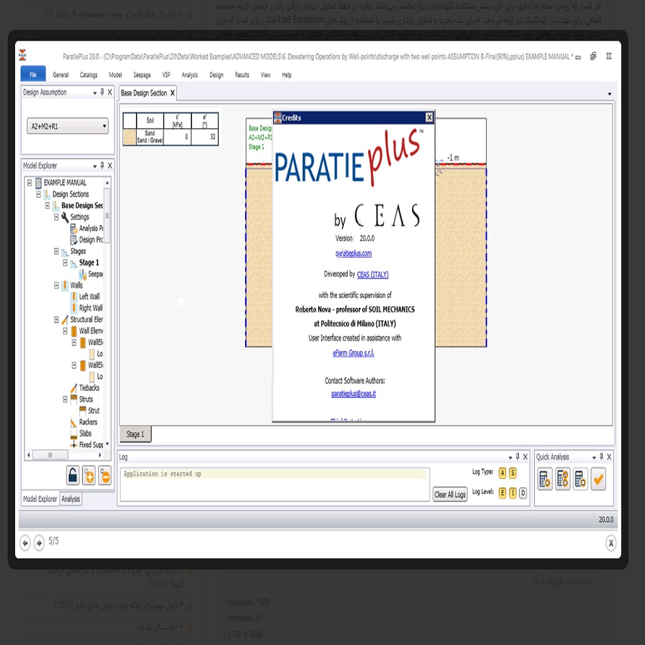Collapse the Struts tree node
Viewport: 645px width, 645px height.
(65, 399)
